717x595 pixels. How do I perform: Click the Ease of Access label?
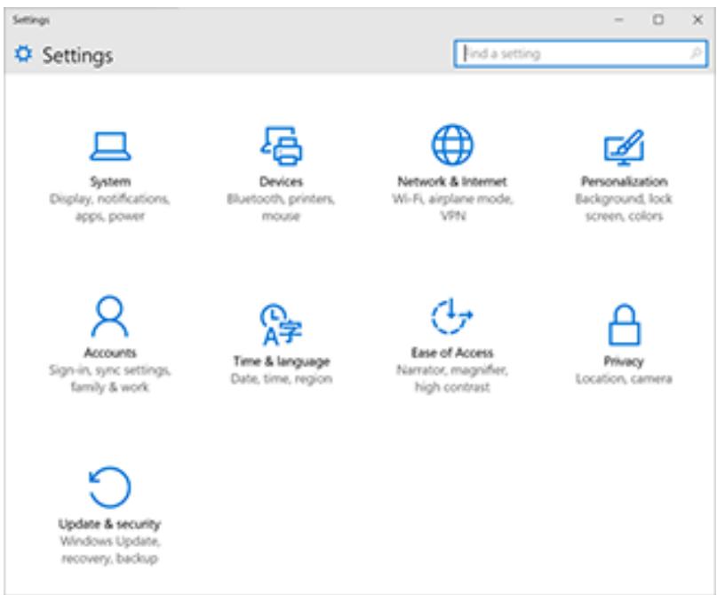tap(452, 353)
